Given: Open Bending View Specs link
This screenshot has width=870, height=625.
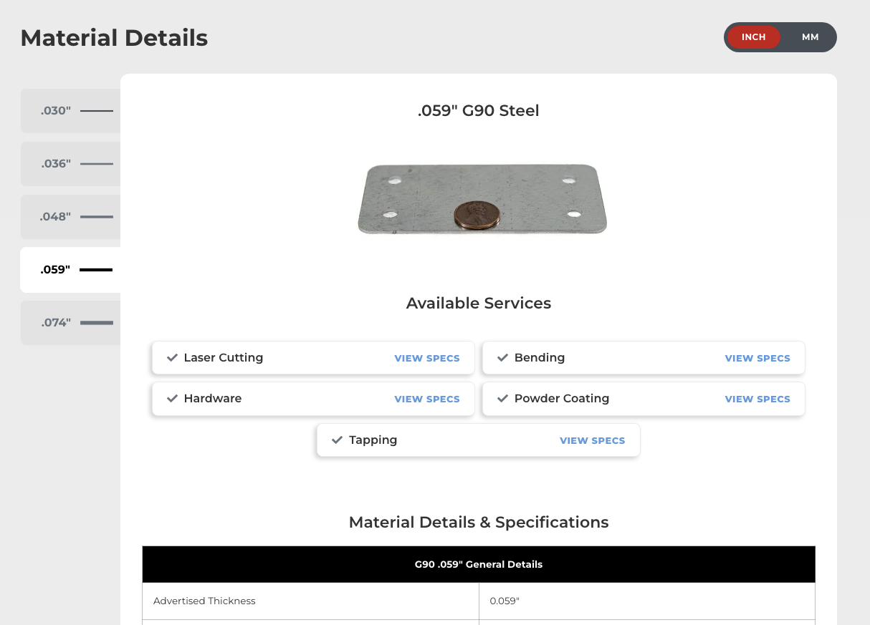Looking at the screenshot, I should tap(757, 358).
